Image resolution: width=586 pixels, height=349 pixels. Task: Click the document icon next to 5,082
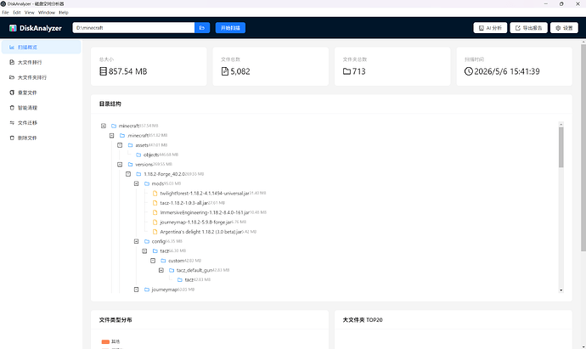[225, 71]
